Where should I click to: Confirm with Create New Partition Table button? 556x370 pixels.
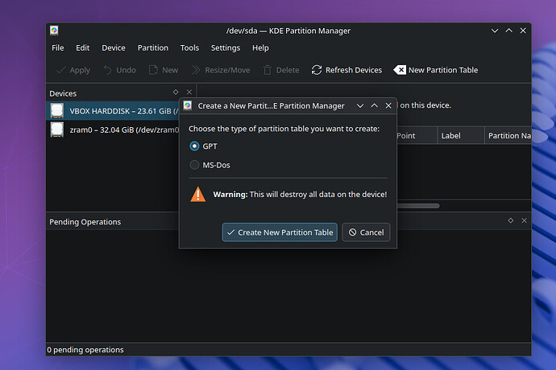pyautogui.click(x=280, y=232)
